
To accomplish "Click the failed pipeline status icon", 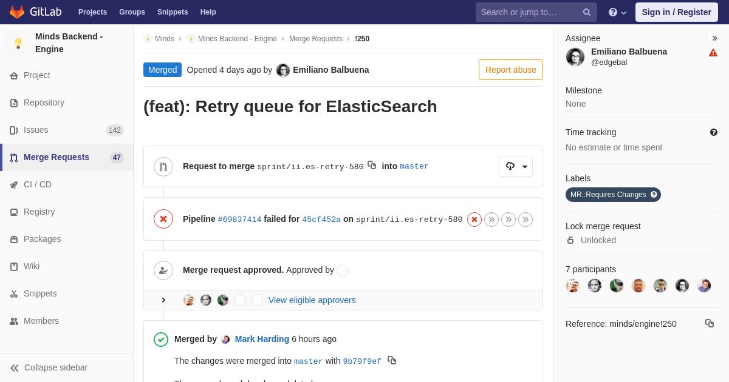I will pos(163,219).
